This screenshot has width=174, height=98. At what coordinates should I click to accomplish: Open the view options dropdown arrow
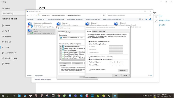(x=142, y=19)
